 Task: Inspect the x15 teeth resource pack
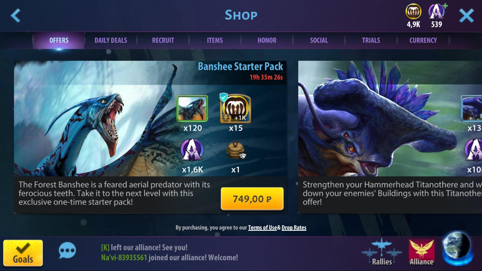click(235, 109)
